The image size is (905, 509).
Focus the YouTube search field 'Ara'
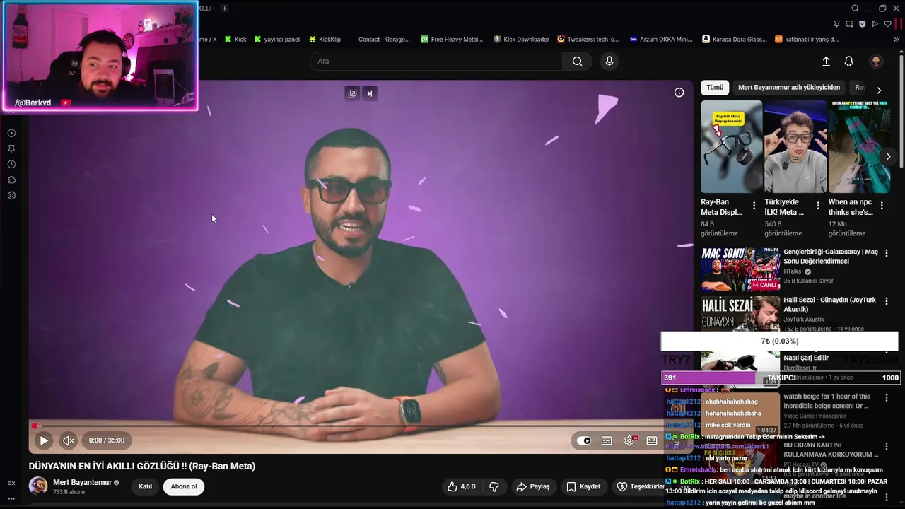(436, 61)
